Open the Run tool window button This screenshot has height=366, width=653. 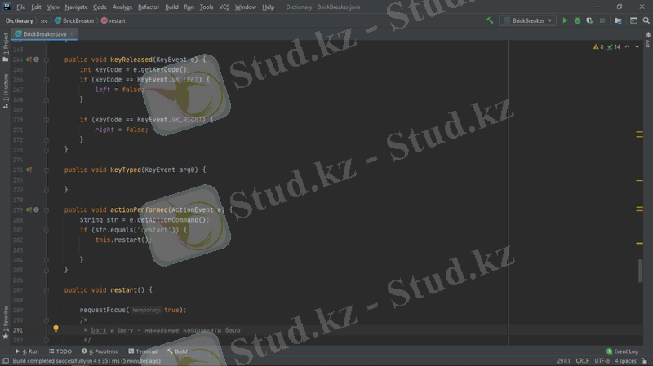(27, 351)
